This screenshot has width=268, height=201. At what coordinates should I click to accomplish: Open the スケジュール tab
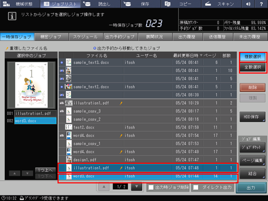click(x=86, y=37)
